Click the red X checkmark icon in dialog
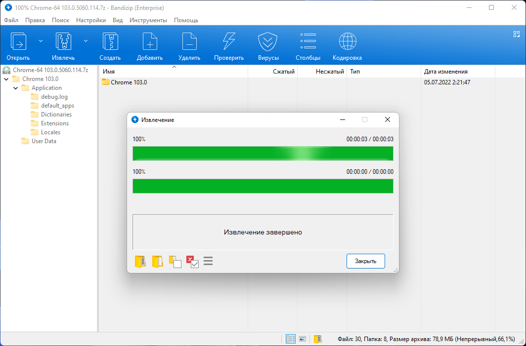The height and width of the screenshot is (346, 526). [x=192, y=262]
